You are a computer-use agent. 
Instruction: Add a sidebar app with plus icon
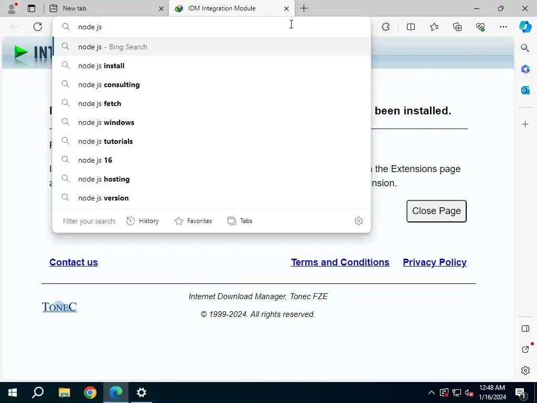click(525, 124)
